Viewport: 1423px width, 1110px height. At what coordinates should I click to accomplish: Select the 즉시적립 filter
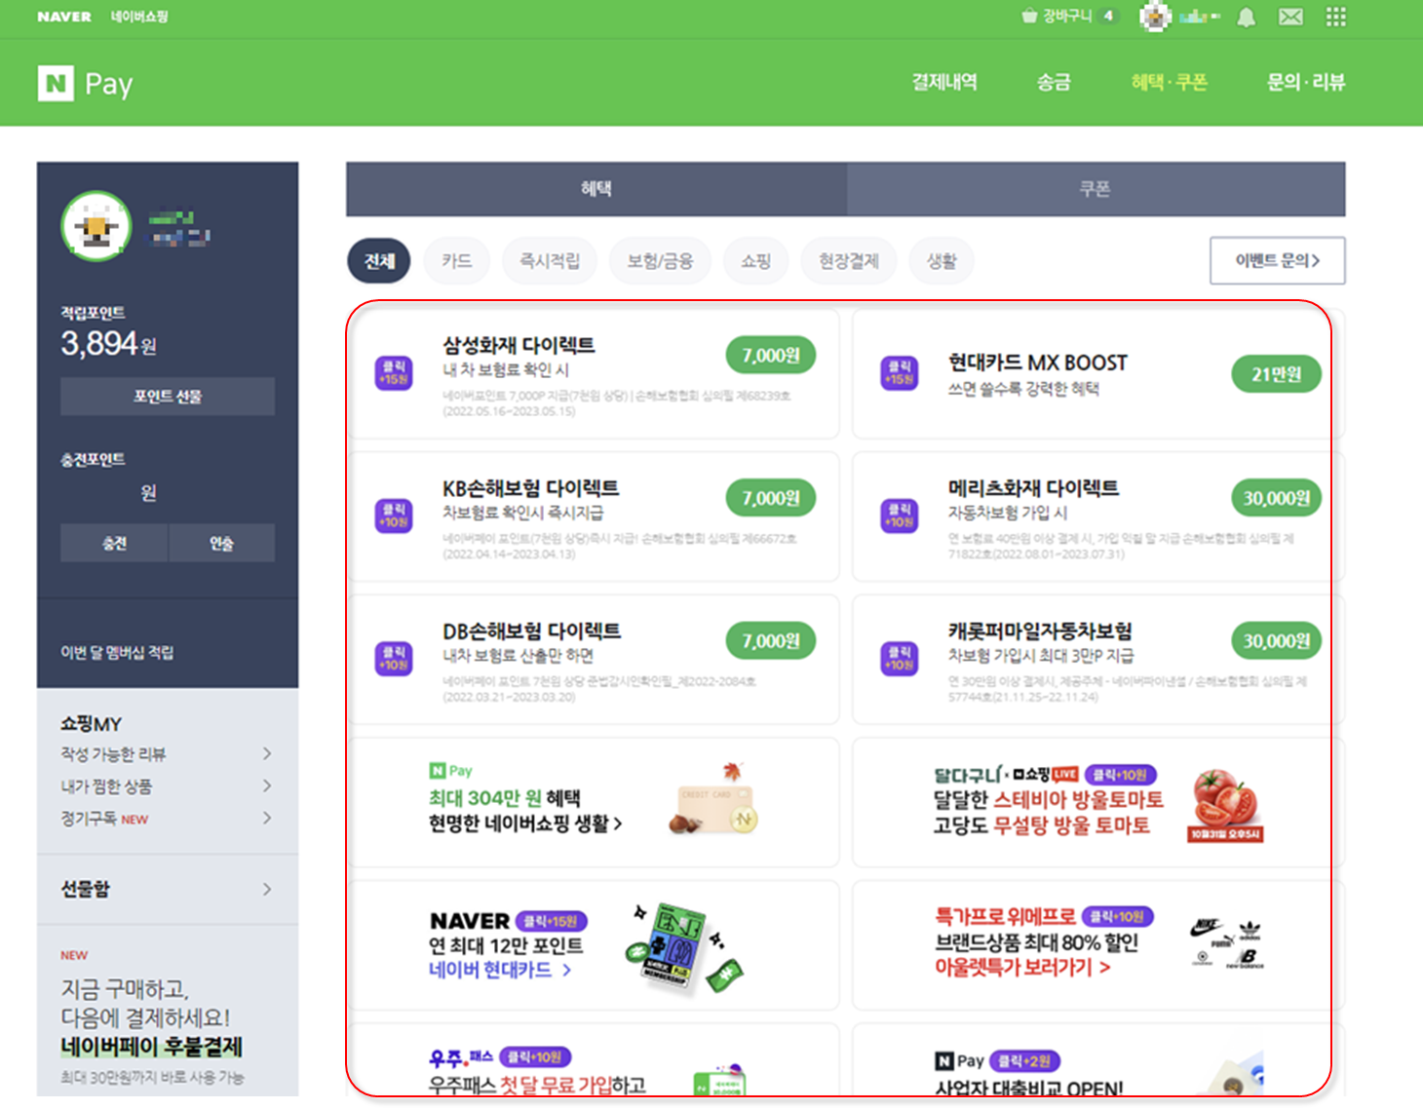coord(550,261)
